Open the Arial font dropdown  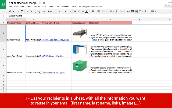click(54, 11)
